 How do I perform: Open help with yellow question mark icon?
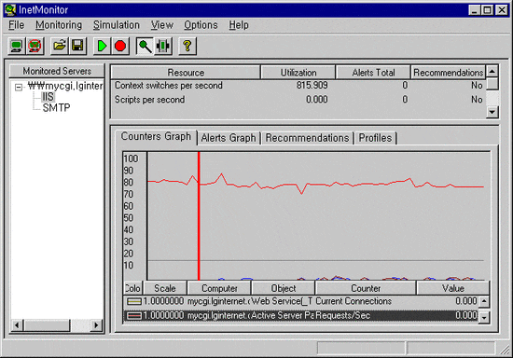point(187,46)
